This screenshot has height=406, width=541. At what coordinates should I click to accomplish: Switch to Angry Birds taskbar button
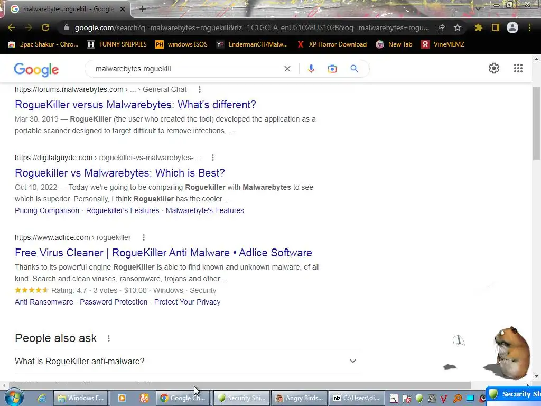click(x=300, y=398)
